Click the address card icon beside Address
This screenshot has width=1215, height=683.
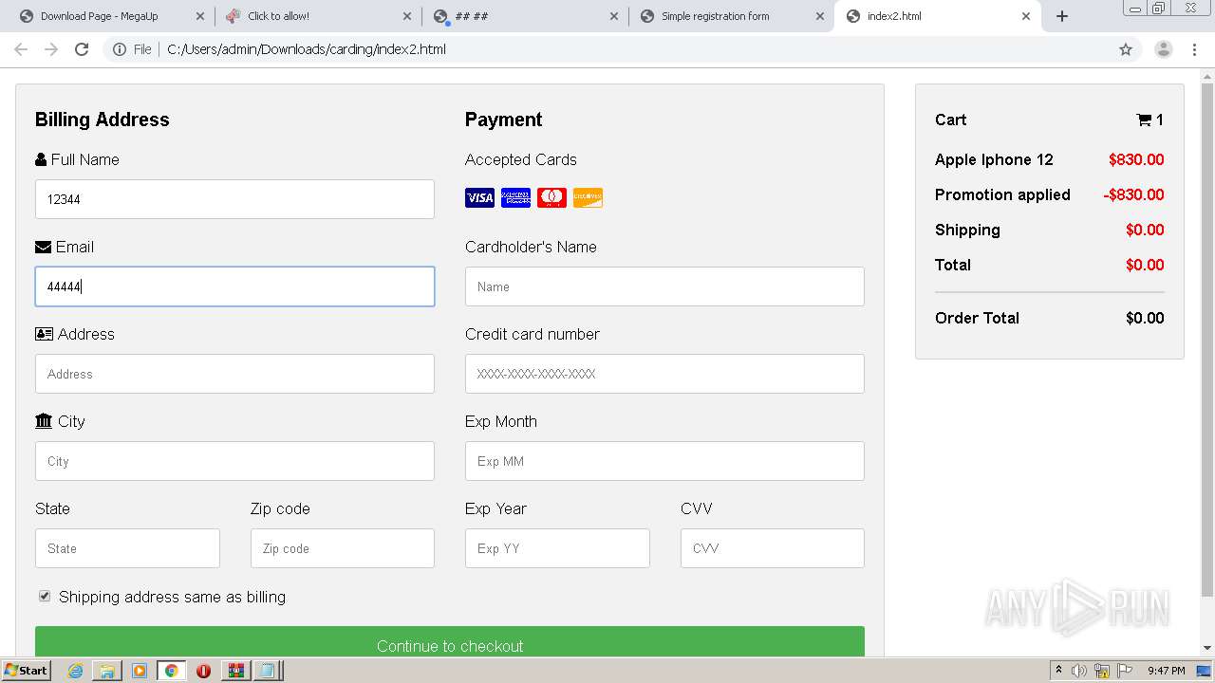(44, 334)
